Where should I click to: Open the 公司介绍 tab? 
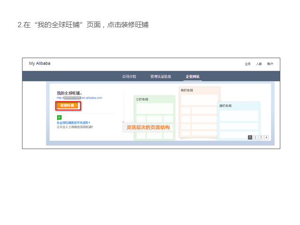[x=129, y=76]
